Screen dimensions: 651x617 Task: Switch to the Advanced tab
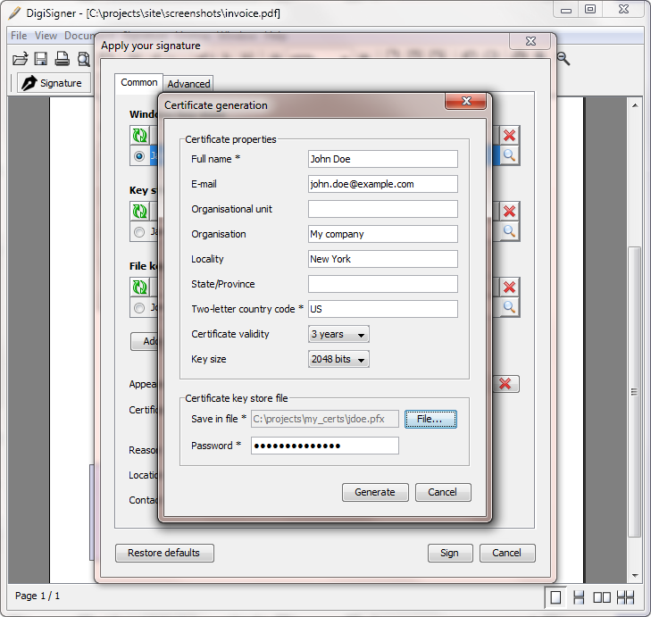188,84
